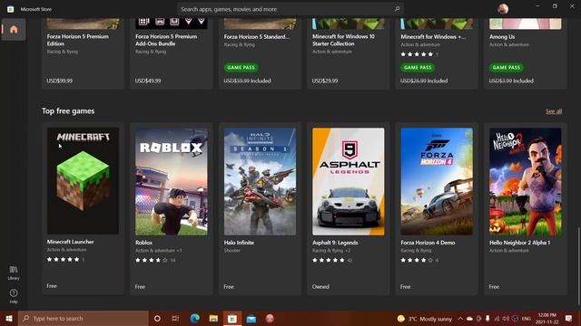Image resolution: width=581 pixels, height=326 pixels.
Task: Click Game Pass badge on Minecraft for Windows +
Action: coord(418,68)
